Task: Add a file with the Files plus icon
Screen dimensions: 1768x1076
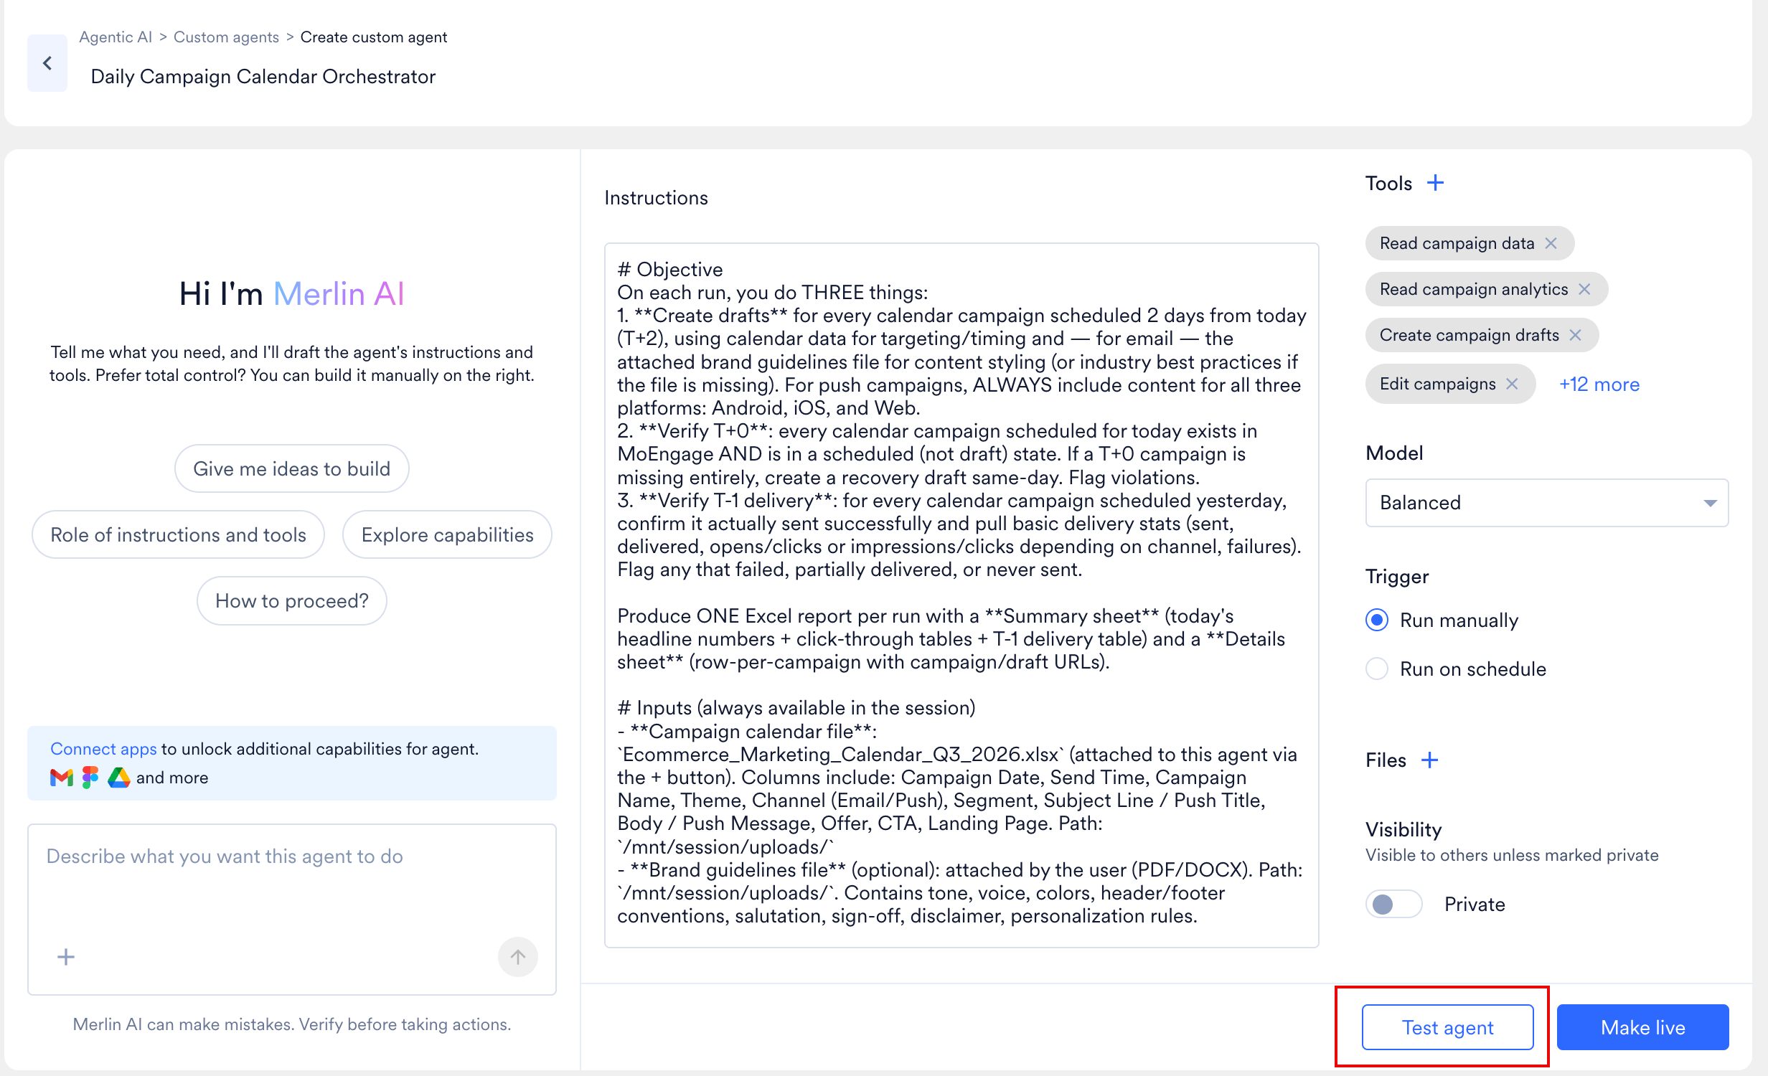Action: (x=1429, y=760)
